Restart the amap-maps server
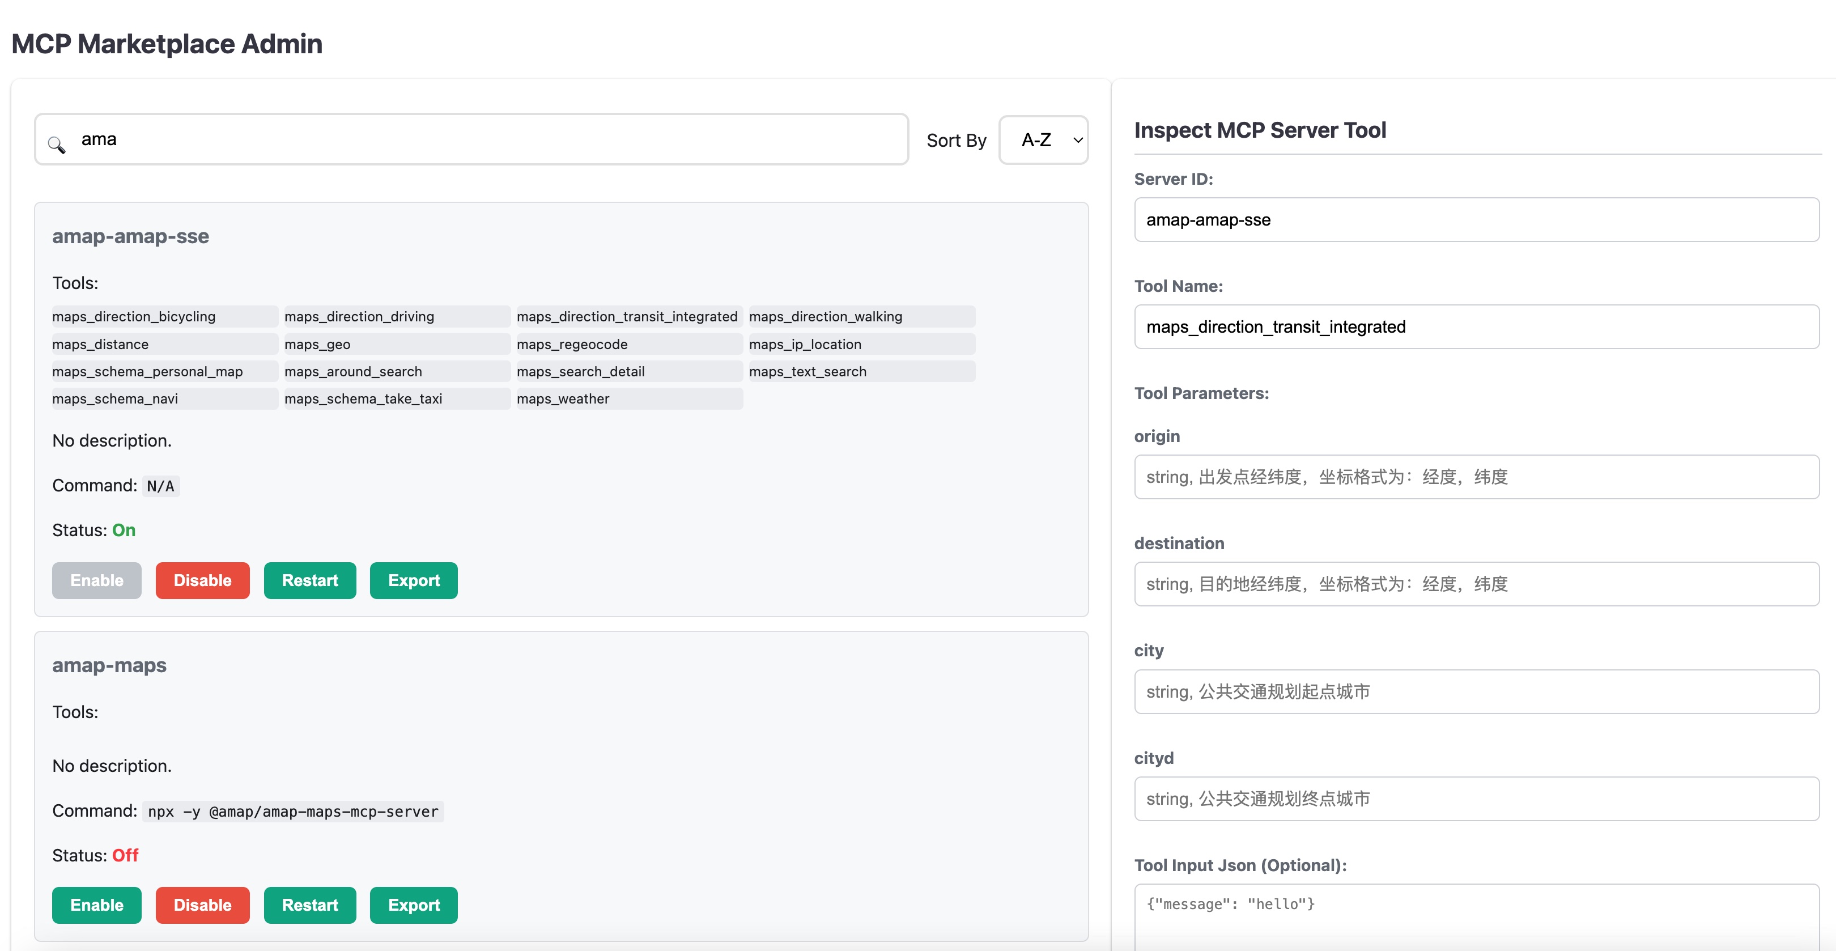1836x951 pixels. point(309,905)
